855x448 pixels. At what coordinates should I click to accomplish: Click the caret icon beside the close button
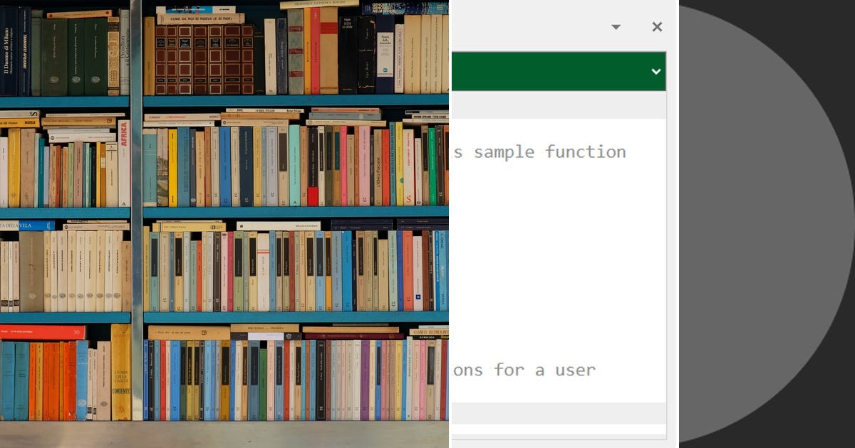click(616, 26)
